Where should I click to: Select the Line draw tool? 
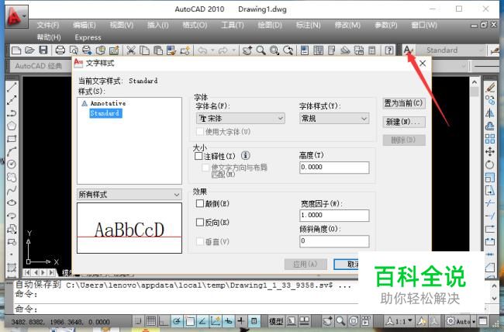click(x=12, y=87)
